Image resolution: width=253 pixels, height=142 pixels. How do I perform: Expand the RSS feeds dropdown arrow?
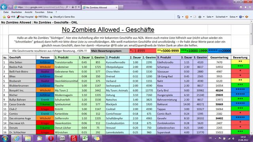(191, 17)
